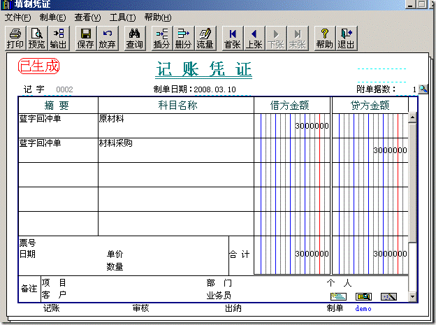The width and height of the screenshot is (436, 325).
Task: Open 帮助 help toolbar icon
Action: (x=325, y=38)
